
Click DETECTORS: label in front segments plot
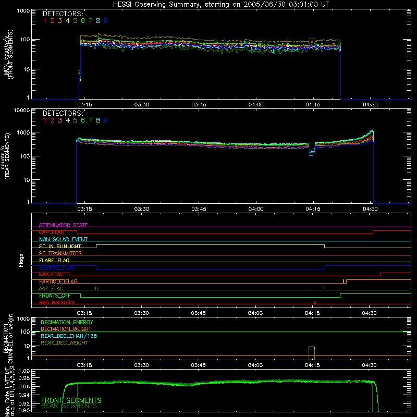tap(63, 14)
